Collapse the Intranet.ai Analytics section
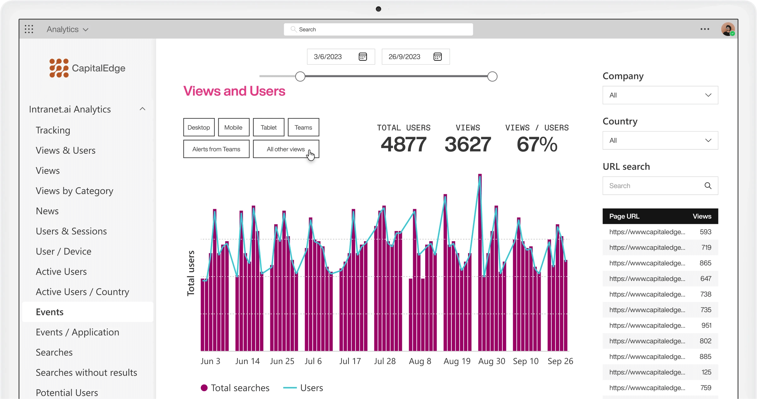Viewport: 757px width, 399px height. (x=143, y=109)
